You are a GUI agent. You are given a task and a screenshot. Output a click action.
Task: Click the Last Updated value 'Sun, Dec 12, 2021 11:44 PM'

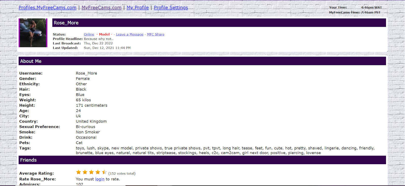coord(107,48)
